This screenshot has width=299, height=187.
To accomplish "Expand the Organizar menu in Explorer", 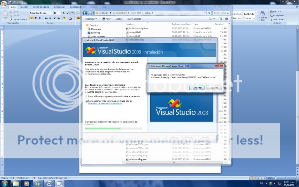I will click(91, 19).
